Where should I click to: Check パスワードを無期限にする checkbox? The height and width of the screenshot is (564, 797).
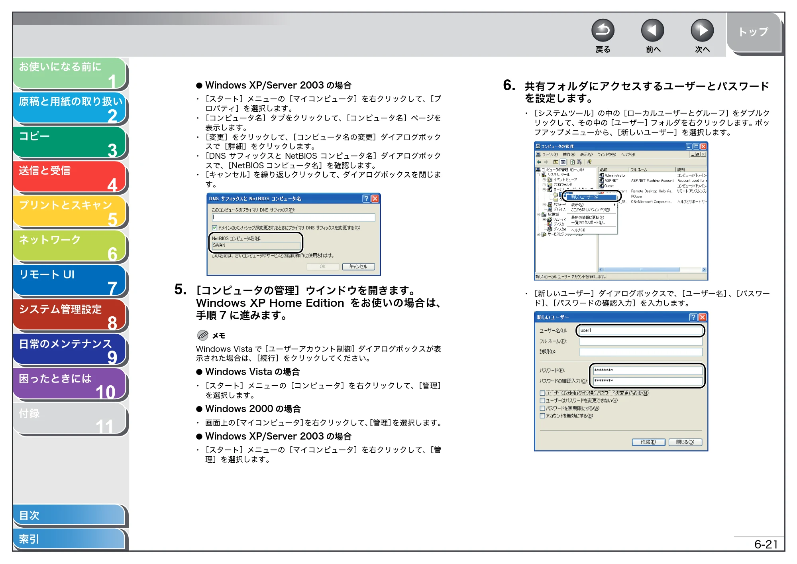point(542,408)
